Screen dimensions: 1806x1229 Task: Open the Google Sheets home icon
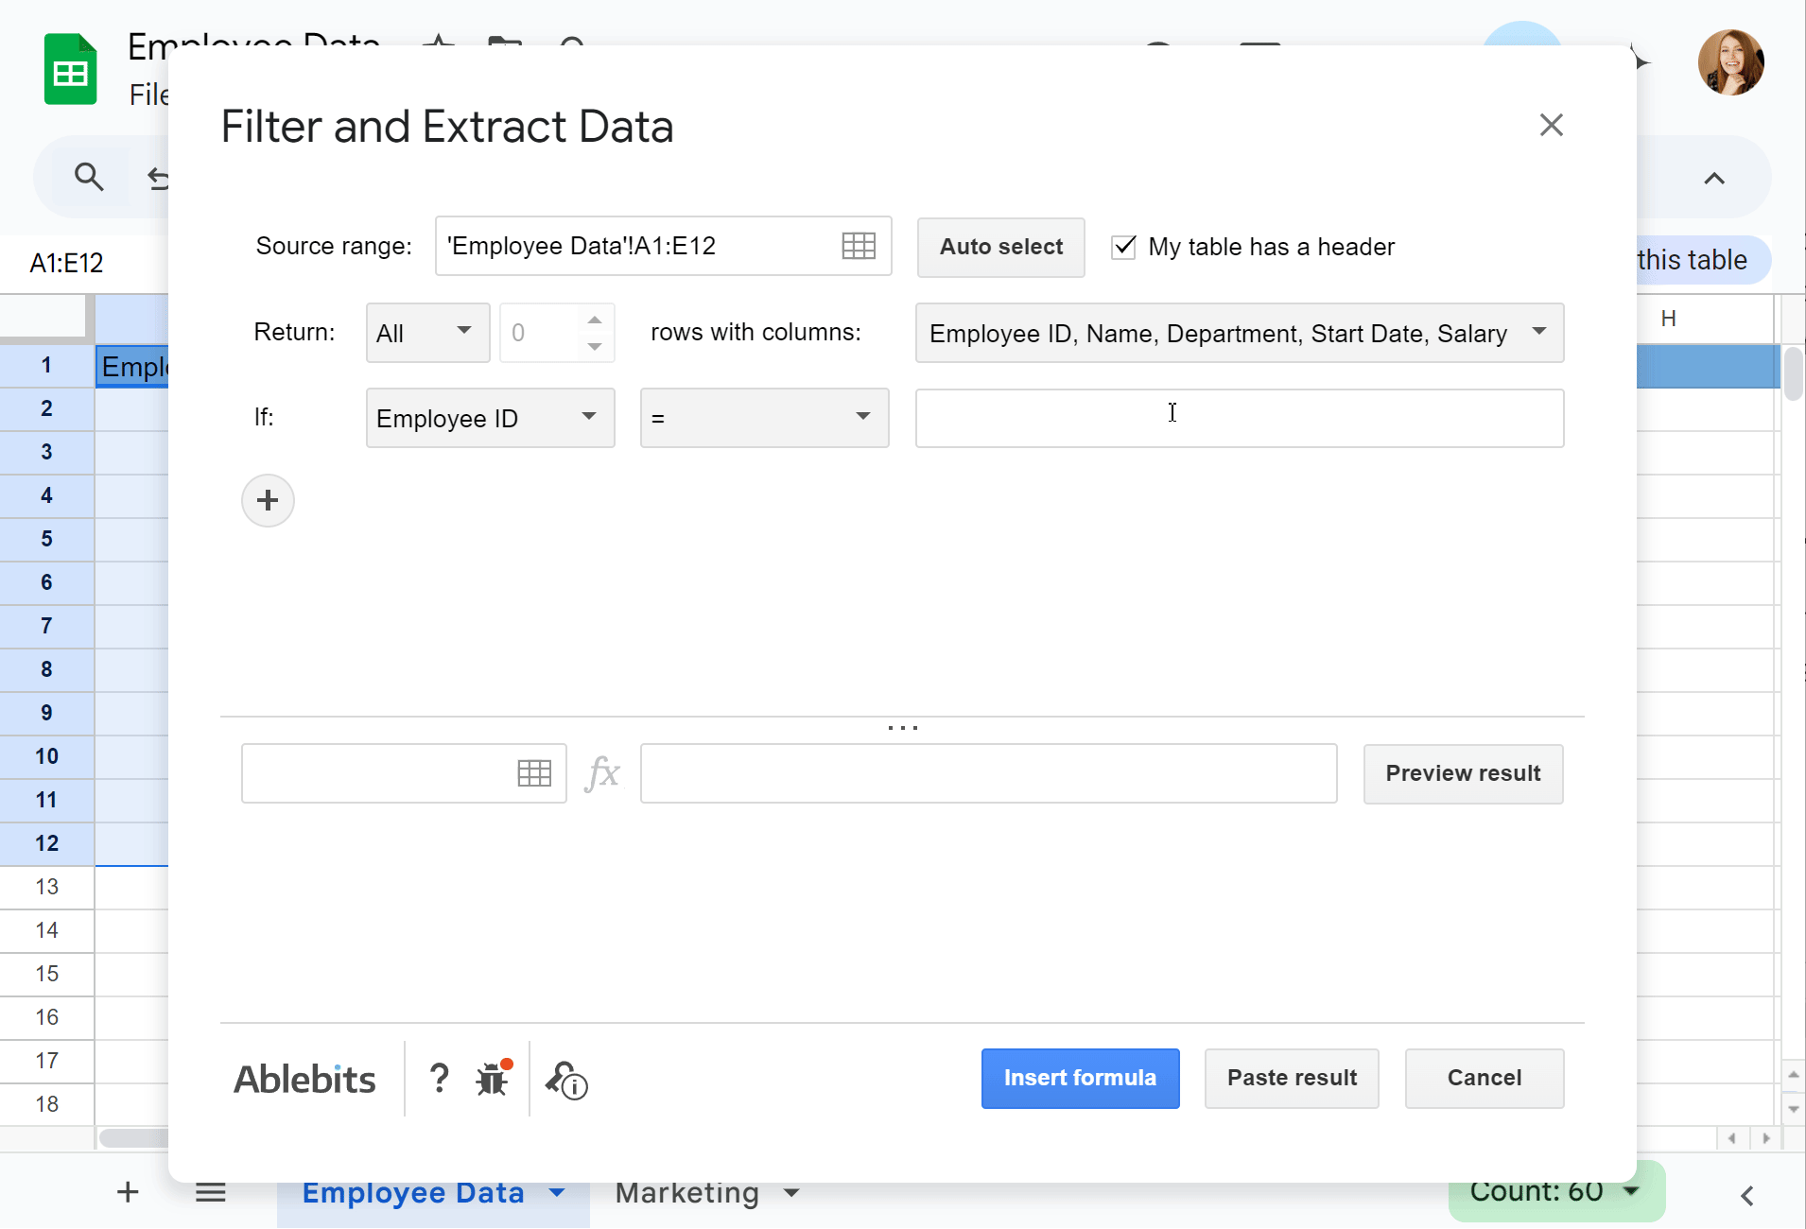pos(70,69)
